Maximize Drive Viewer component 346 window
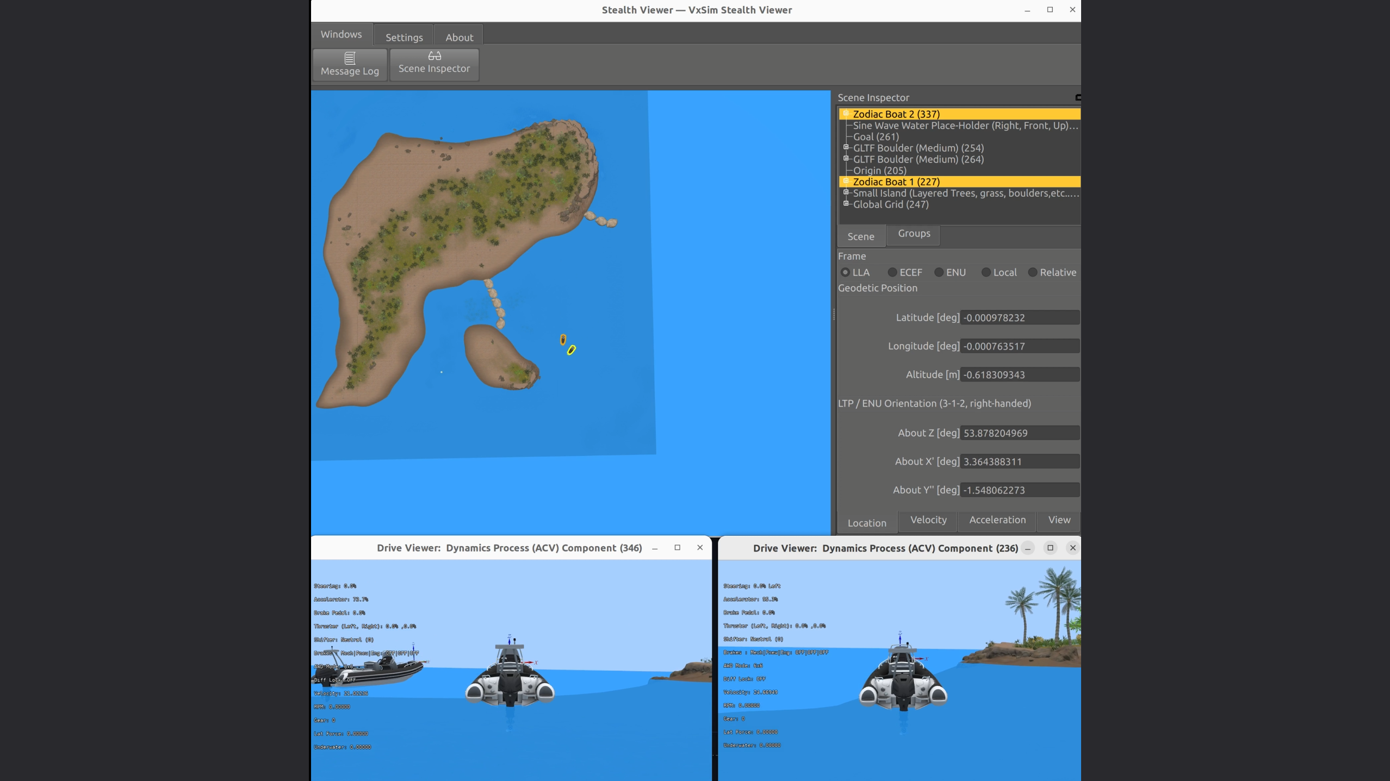Screen dimensions: 1390x781 677,548
